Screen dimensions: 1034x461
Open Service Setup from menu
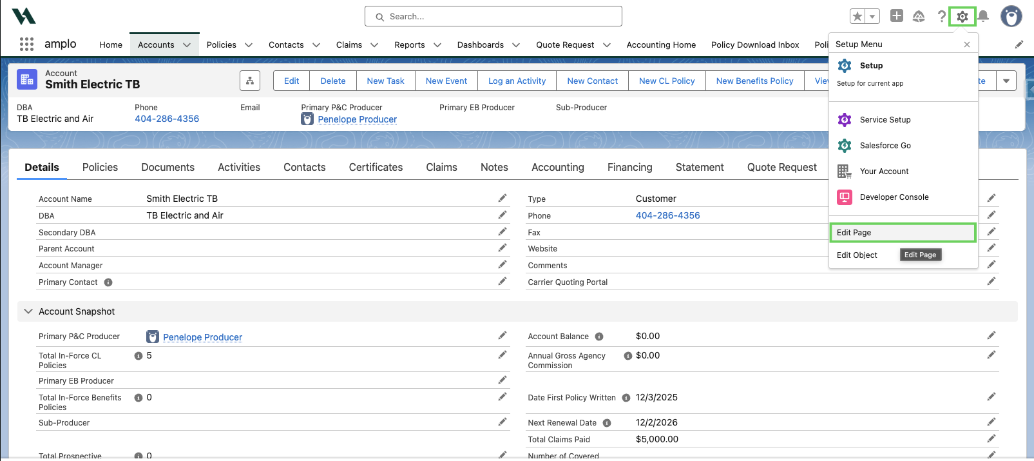903,120
